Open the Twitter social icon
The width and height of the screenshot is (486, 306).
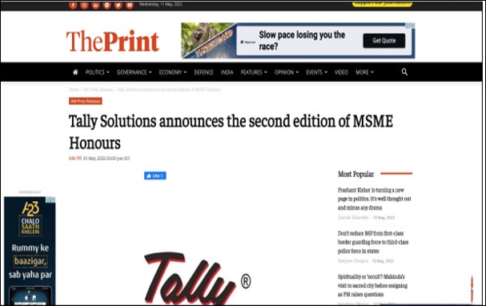tap(118, 5)
